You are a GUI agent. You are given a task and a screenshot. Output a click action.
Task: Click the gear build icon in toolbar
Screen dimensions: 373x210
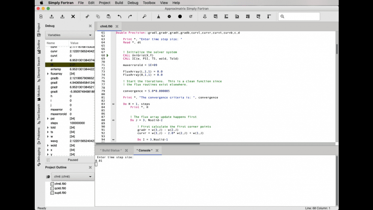169,16
